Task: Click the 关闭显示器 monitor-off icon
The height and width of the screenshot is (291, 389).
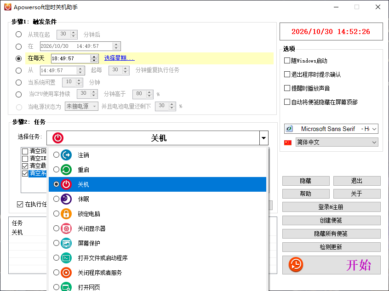Action: pos(66,228)
